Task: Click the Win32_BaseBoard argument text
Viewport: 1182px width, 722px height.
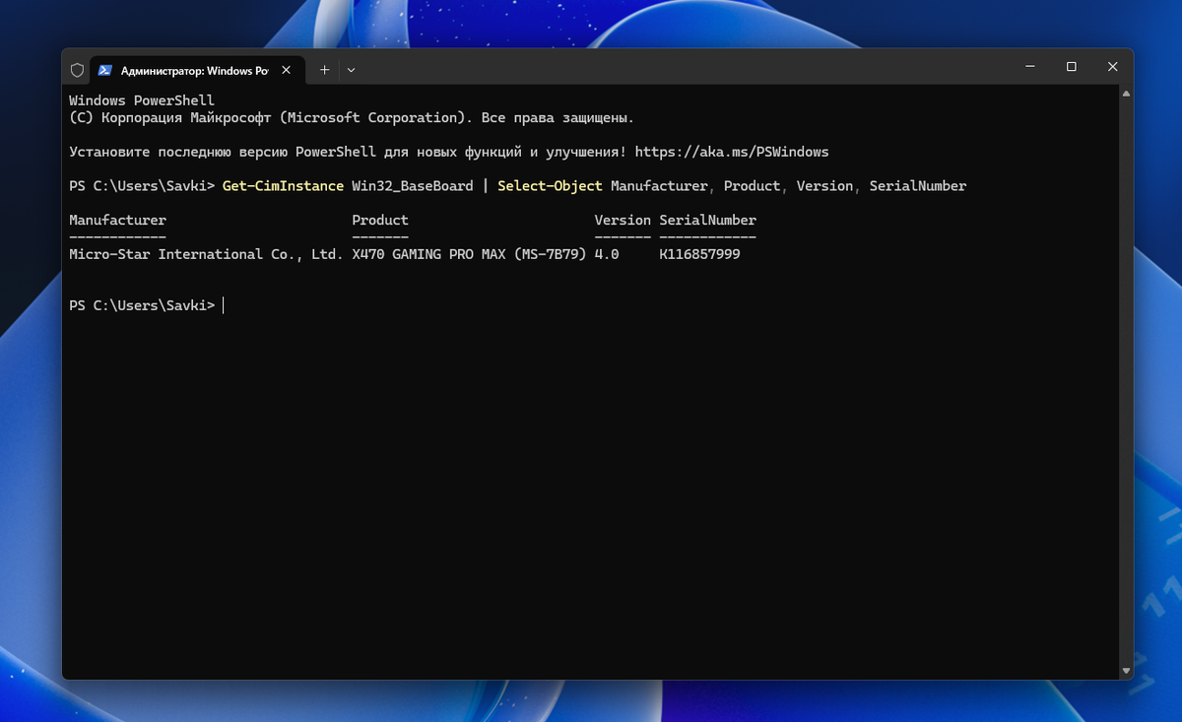Action: pyautogui.click(x=413, y=186)
